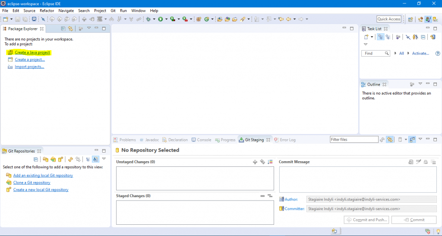
Task: Open dropdown arrow next to Debug icon
Action: [x=154, y=19]
